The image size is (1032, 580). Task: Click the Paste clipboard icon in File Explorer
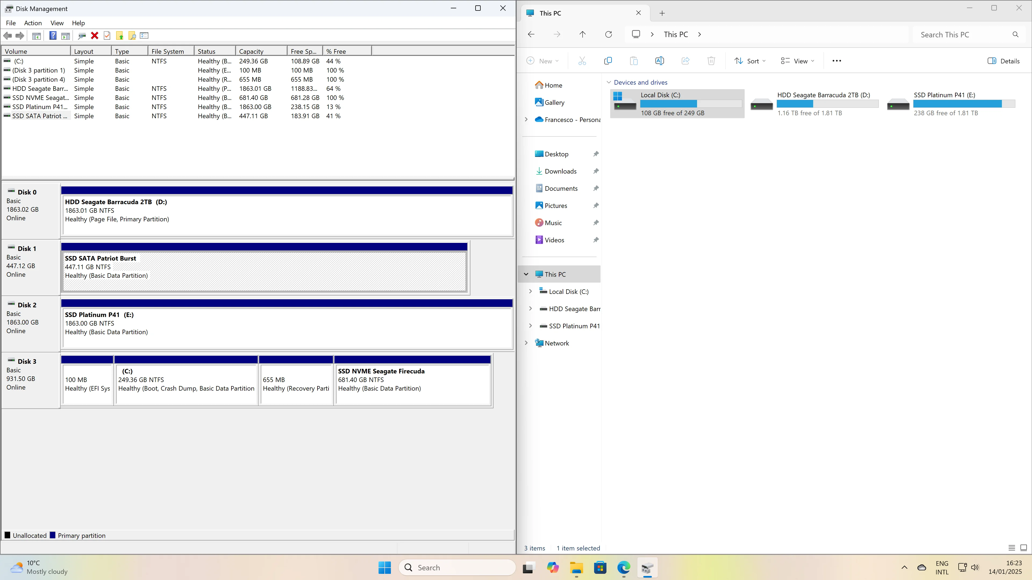coord(634,61)
